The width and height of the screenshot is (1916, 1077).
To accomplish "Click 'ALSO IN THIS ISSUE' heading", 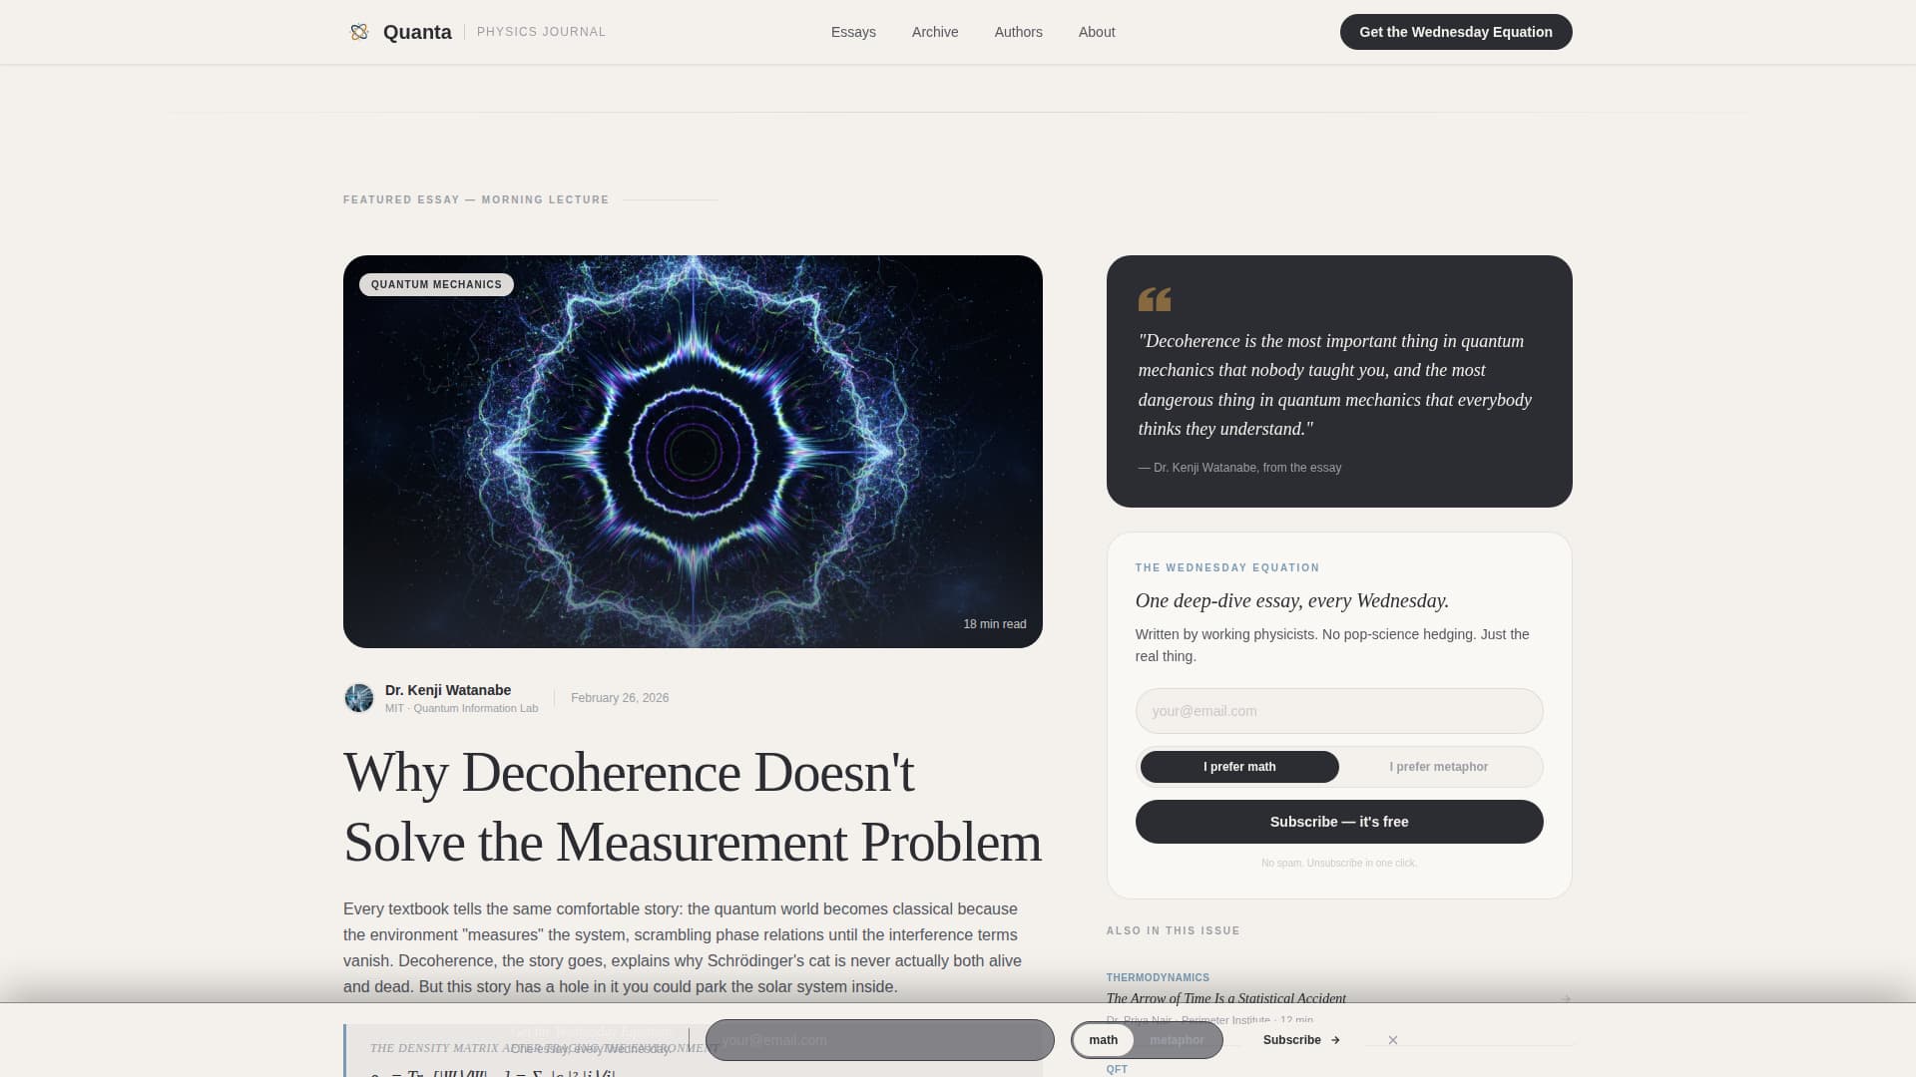I will click(1173, 931).
